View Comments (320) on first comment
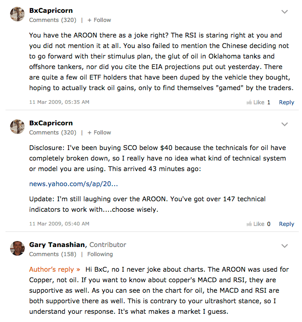 coord(53,20)
